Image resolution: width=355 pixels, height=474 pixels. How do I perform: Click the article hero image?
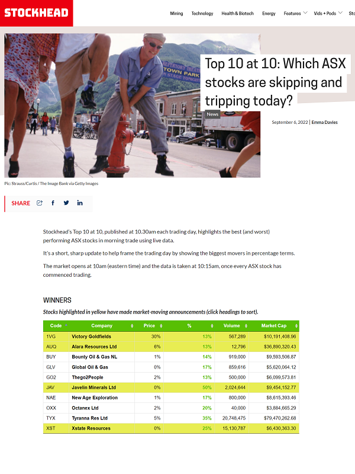(132, 105)
